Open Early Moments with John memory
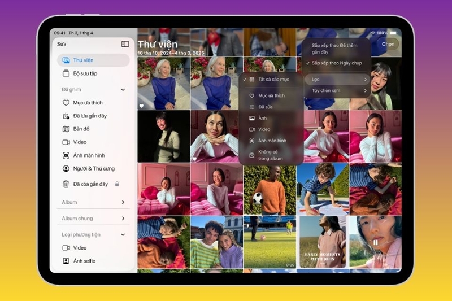The image size is (452, 301). [323, 242]
